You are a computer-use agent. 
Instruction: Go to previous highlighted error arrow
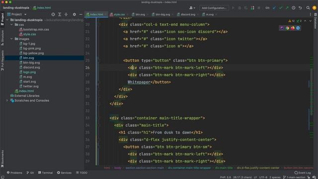click(305, 21)
